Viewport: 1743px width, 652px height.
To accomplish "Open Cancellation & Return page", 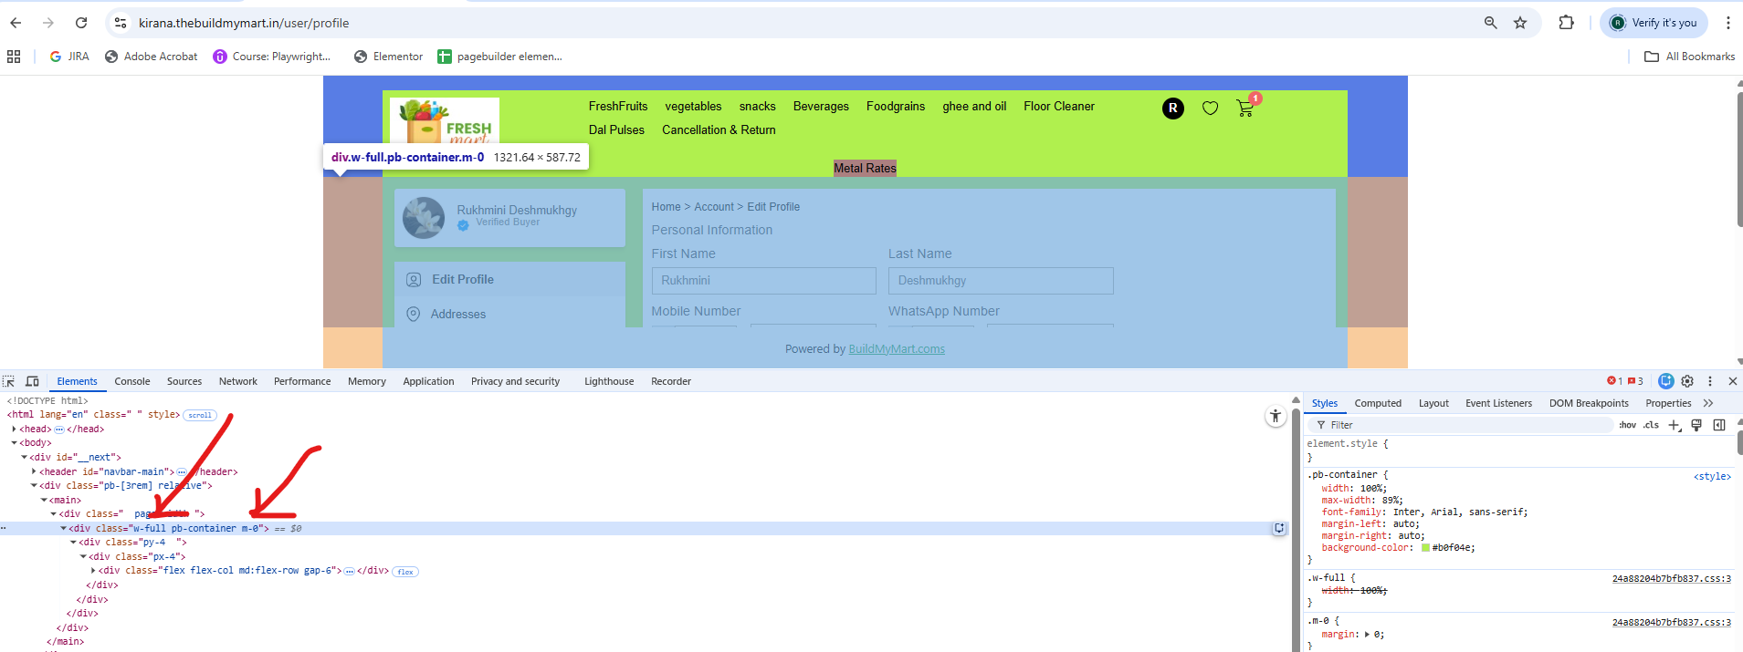I will [719, 130].
